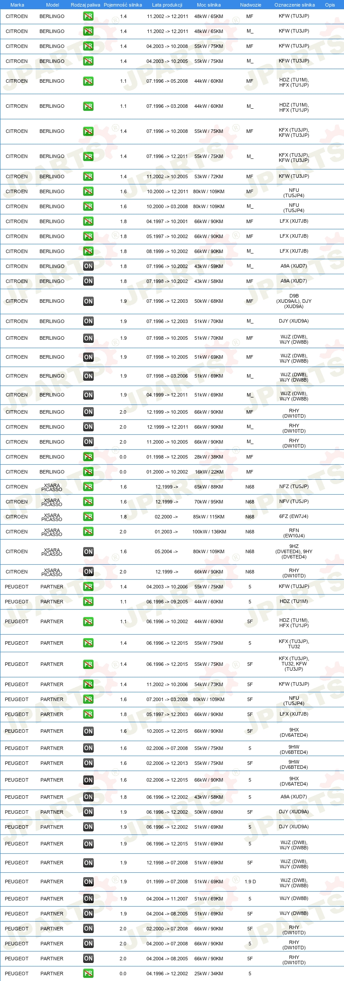This screenshot has width=344, height=981.
Task: Select production years 12.1998 -> 07.2008
Action: click(x=167, y=863)
